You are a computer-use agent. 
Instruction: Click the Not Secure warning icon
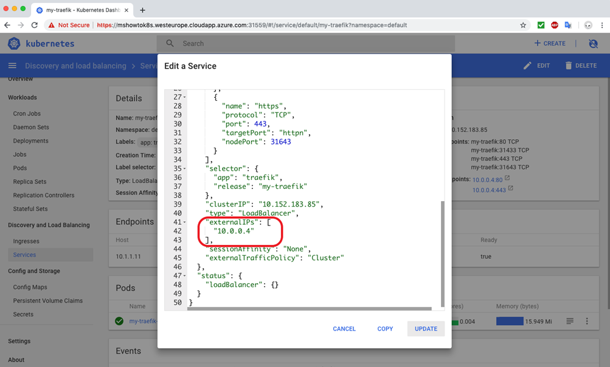[x=51, y=26]
